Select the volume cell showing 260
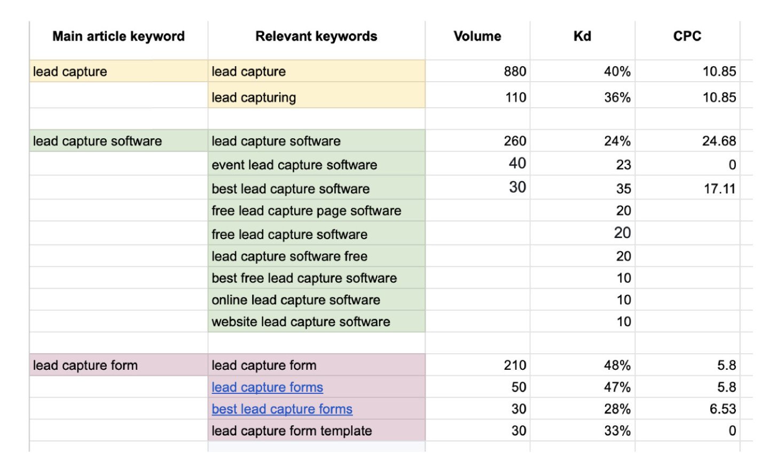The width and height of the screenshot is (769, 468). (477, 141)
